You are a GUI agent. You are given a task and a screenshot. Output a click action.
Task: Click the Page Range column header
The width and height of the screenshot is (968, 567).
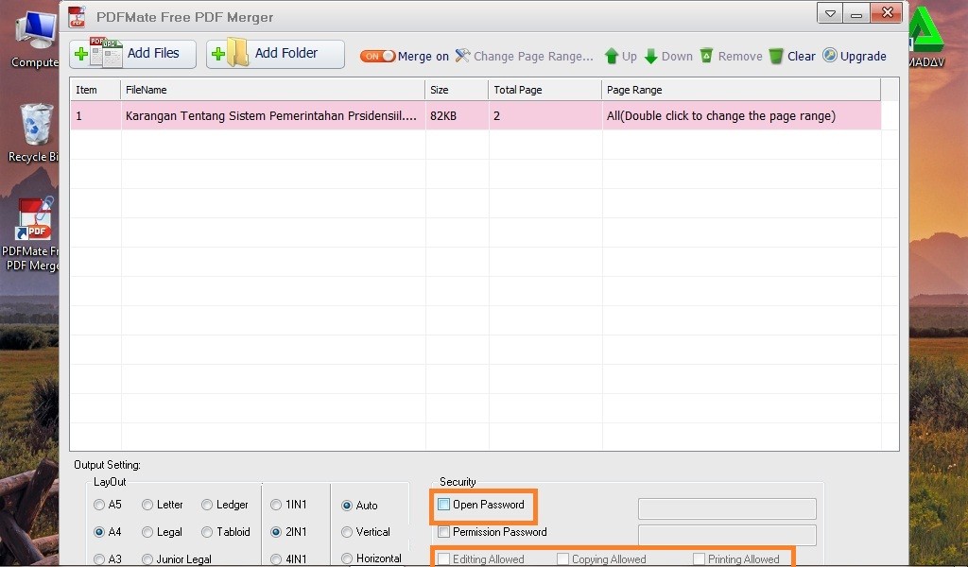pyautogui.click(x=741, y=90)
